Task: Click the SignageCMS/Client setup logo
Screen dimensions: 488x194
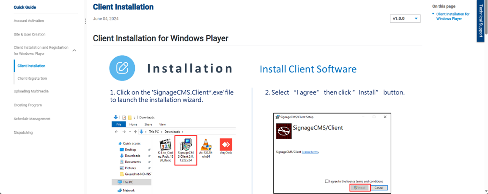Action: [x=284, y=131]
